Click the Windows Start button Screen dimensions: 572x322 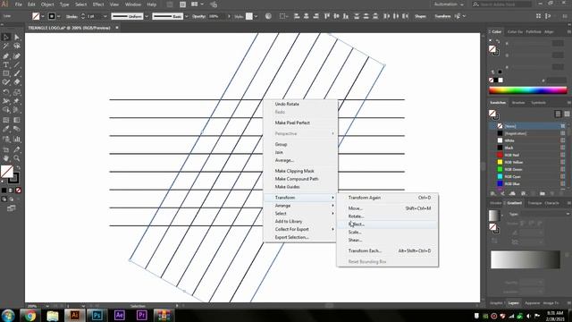pos(8,315)
